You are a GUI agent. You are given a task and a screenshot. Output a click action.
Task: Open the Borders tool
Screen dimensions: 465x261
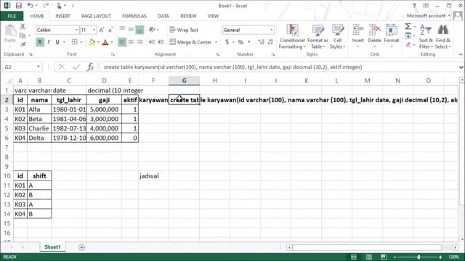(x=74, y=42)
